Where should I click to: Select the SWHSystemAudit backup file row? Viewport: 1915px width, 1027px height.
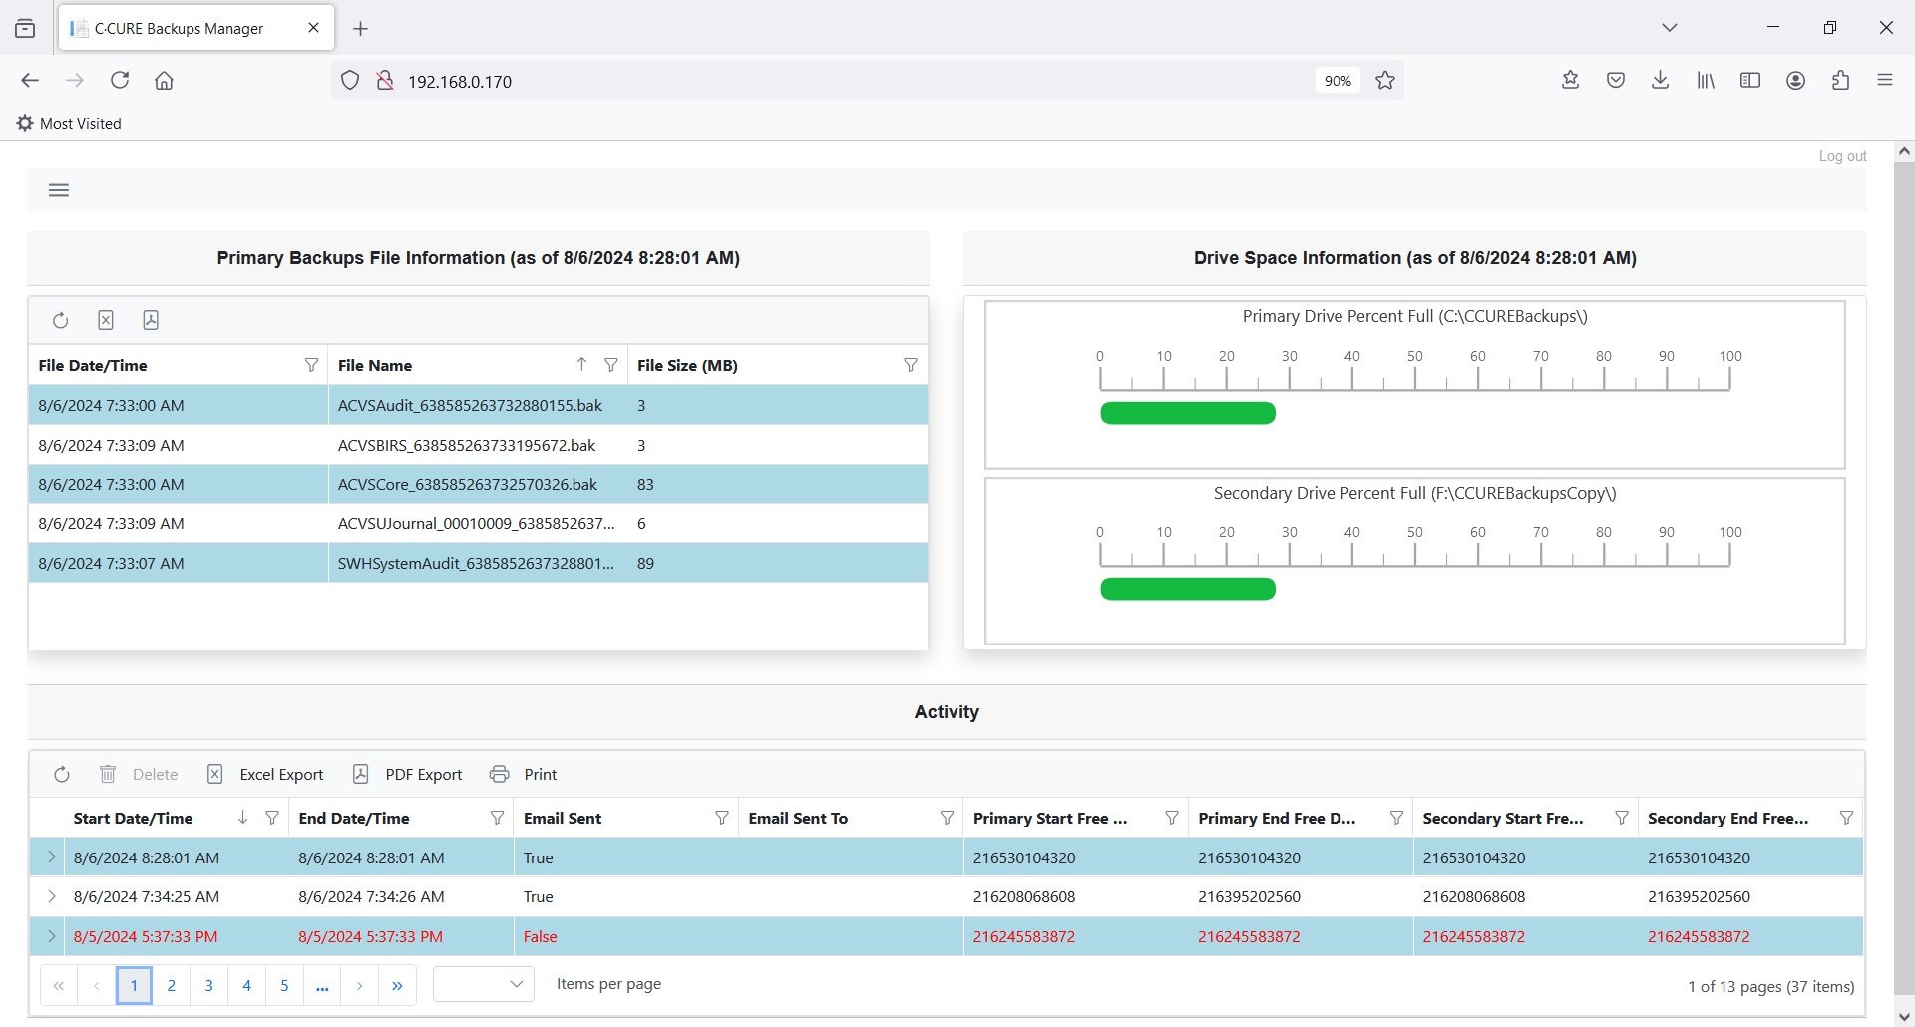[x=478, y=563]
